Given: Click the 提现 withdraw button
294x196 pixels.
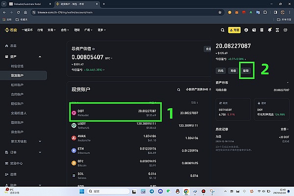Looking at the screenshot, I should 246,71.
